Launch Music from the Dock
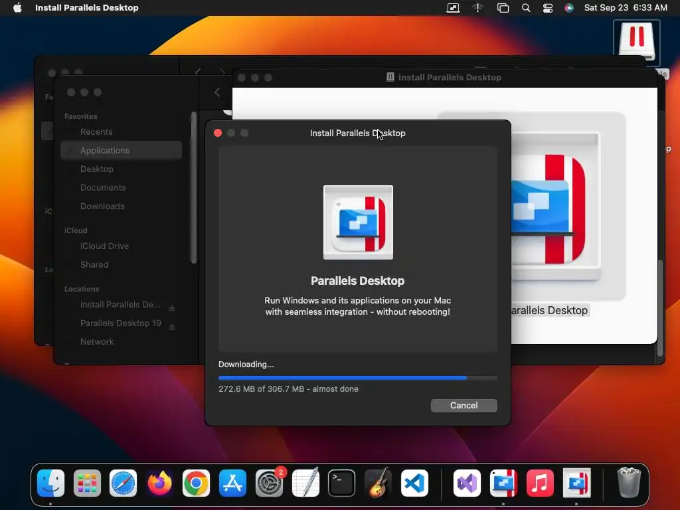 tap(540, 483)
